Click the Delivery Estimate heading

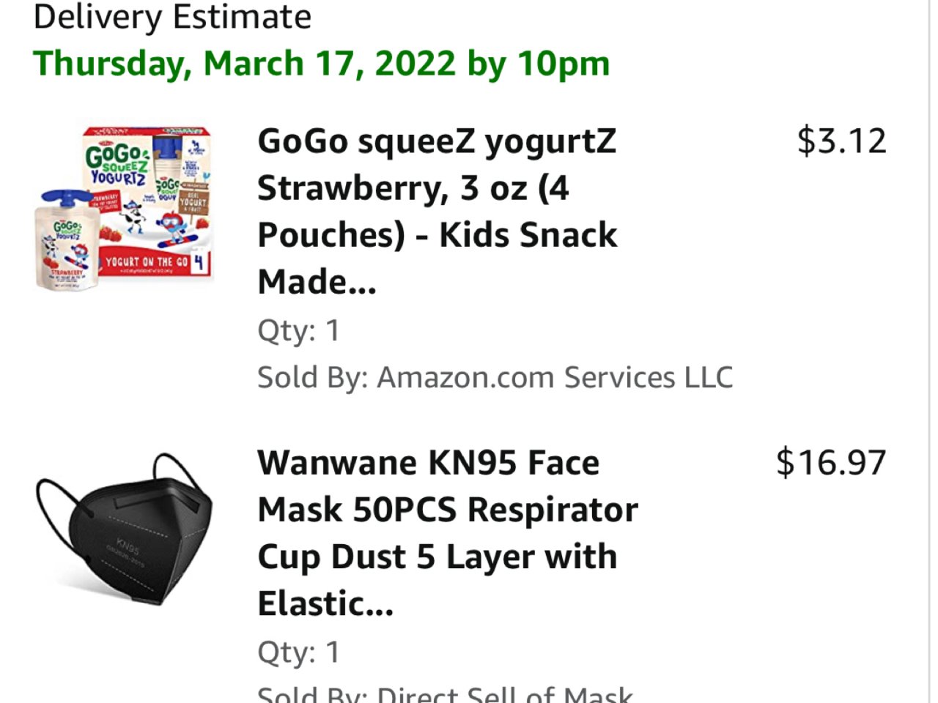click(x=173, y=16)
